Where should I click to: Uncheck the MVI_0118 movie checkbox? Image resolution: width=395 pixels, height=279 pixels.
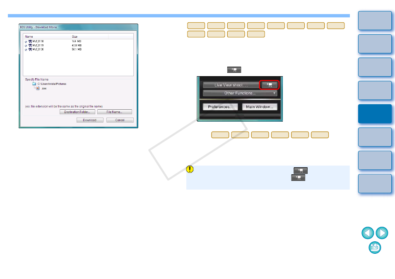[26, 42]
